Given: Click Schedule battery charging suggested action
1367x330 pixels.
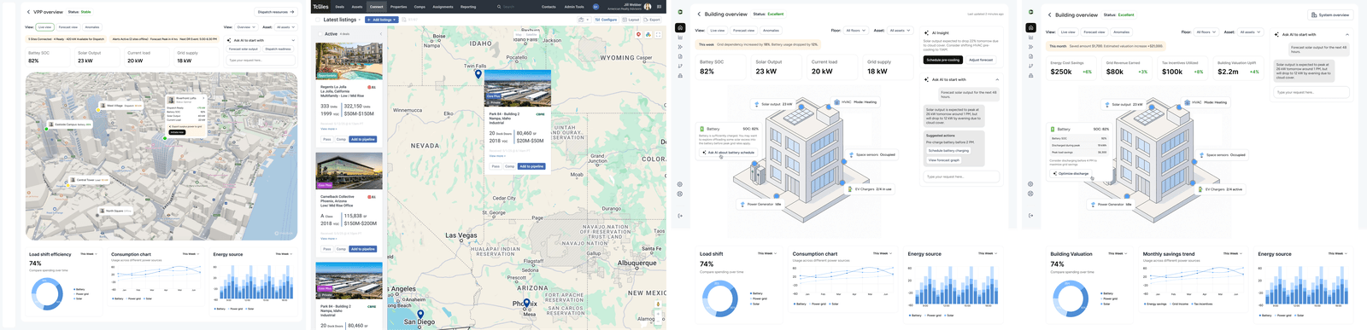Looking at the screenshot, I should (x=948, y=150).
